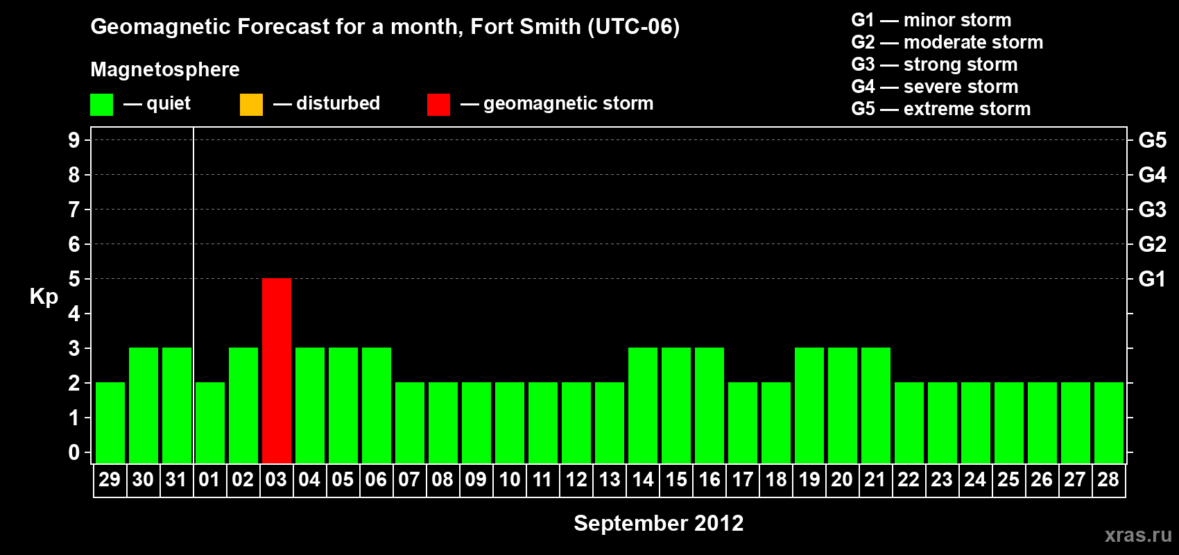Click the Magnetosphere heading
Screen dimensions: 1179x555
(x=165, y=69)
